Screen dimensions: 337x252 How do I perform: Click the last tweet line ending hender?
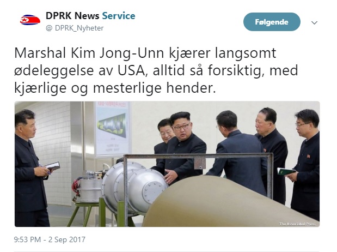click(115, 88)
